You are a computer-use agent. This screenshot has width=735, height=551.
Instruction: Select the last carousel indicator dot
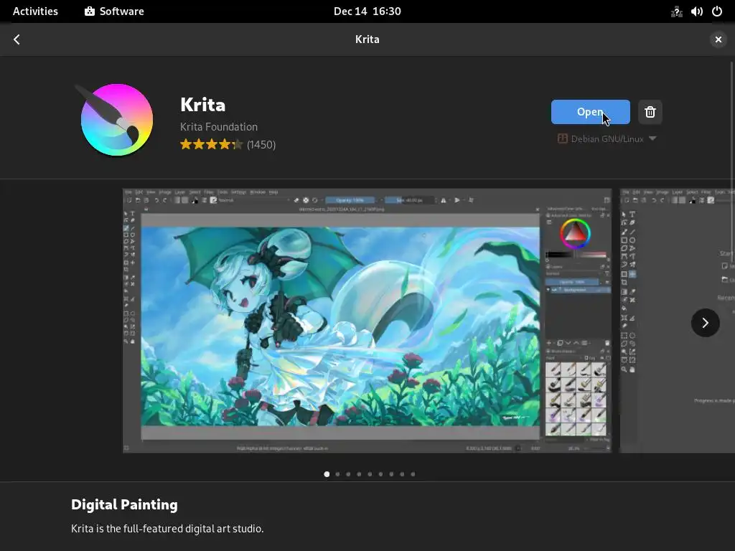413,474
